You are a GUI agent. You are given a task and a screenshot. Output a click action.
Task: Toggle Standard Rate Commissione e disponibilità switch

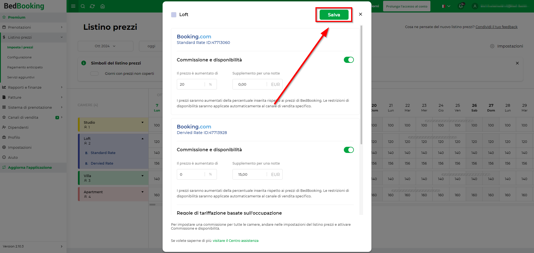[349, 60]
